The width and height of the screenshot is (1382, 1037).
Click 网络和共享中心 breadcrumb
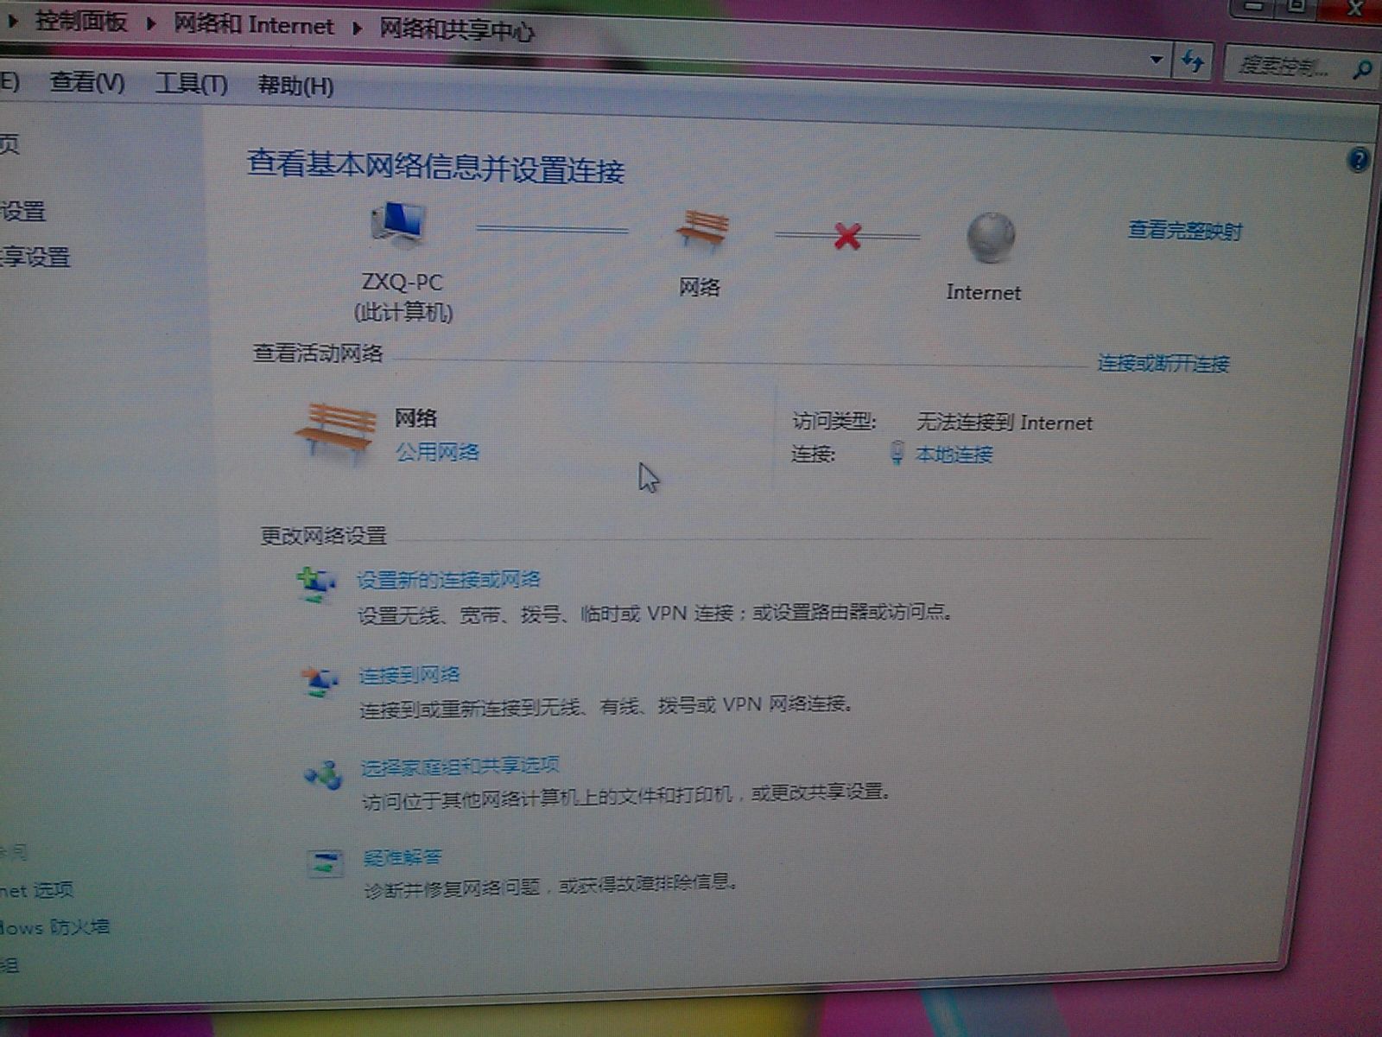click(457, 29)
